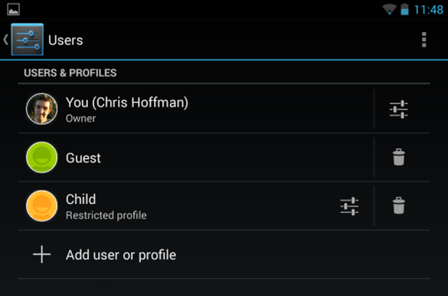Viewport: 448px width, 296px height.
Task: Open Child restricted profile settings sliders
Action: pos(349,206)
